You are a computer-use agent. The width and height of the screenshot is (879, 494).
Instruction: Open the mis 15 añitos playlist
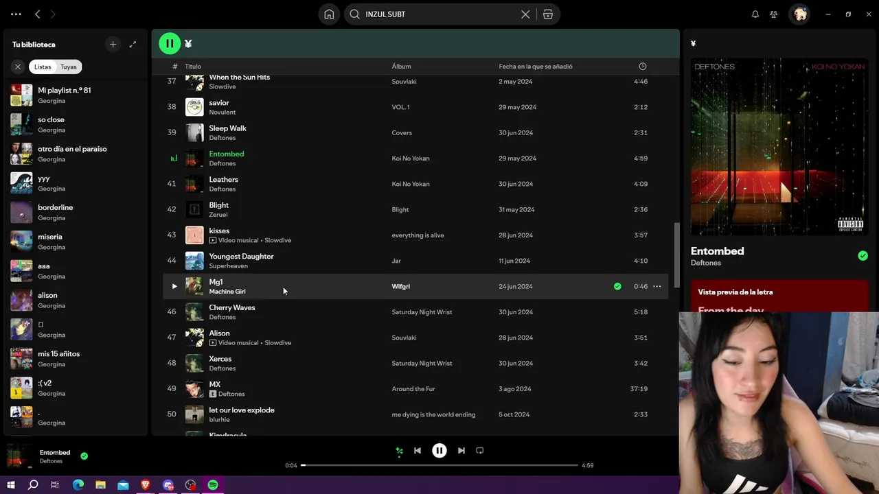click(x=76, y=359)
